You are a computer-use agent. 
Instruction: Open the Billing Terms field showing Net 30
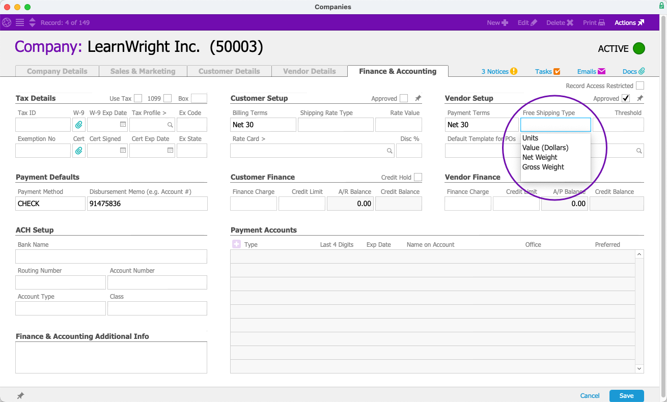tap(263, 125)
